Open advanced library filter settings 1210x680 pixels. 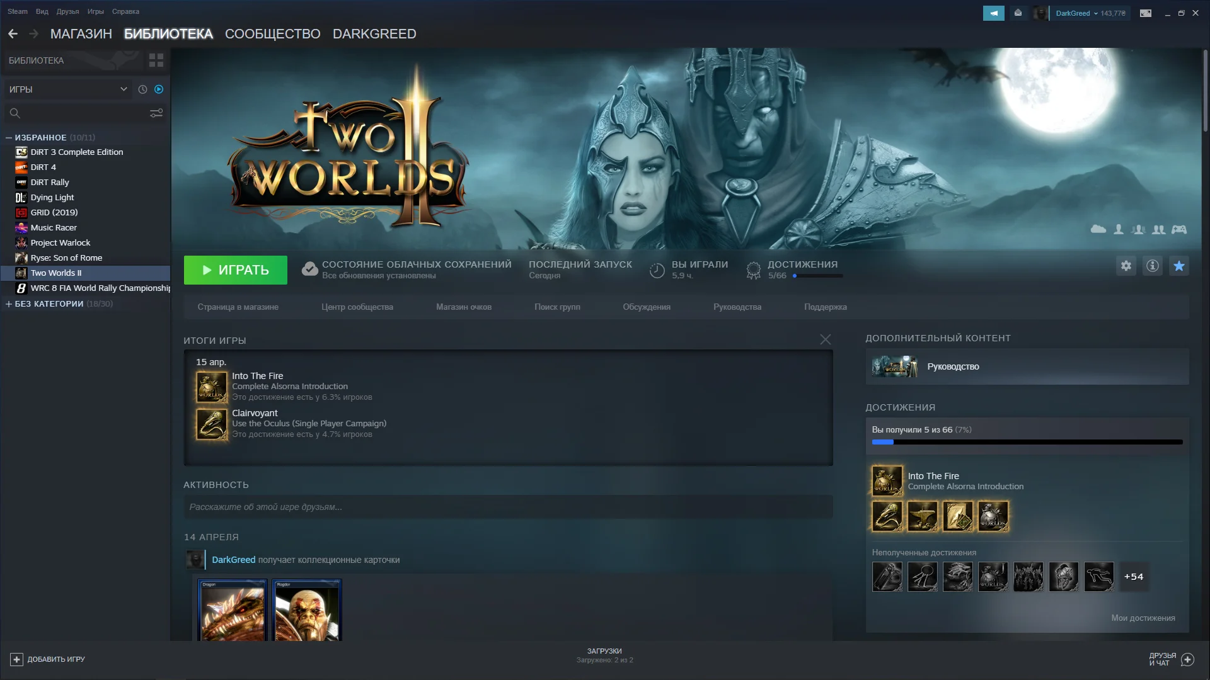point(156,113)
